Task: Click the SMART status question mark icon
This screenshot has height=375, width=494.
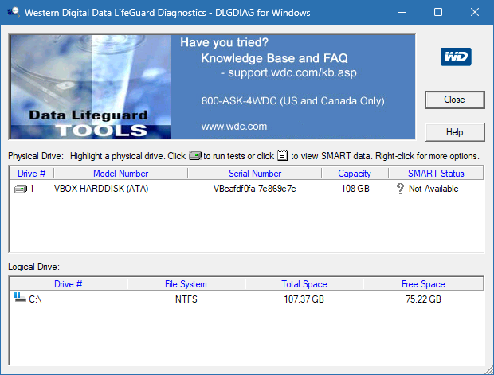Action: point(400,189)
